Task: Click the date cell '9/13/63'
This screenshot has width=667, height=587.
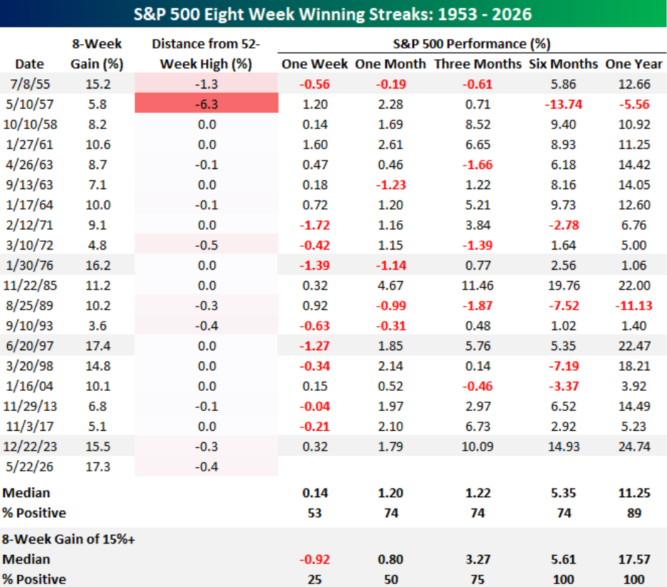Action: click(30, 185)
